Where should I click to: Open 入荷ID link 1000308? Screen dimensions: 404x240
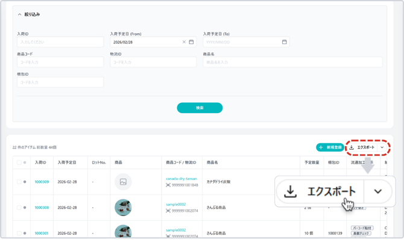click(x=42, y=208)
